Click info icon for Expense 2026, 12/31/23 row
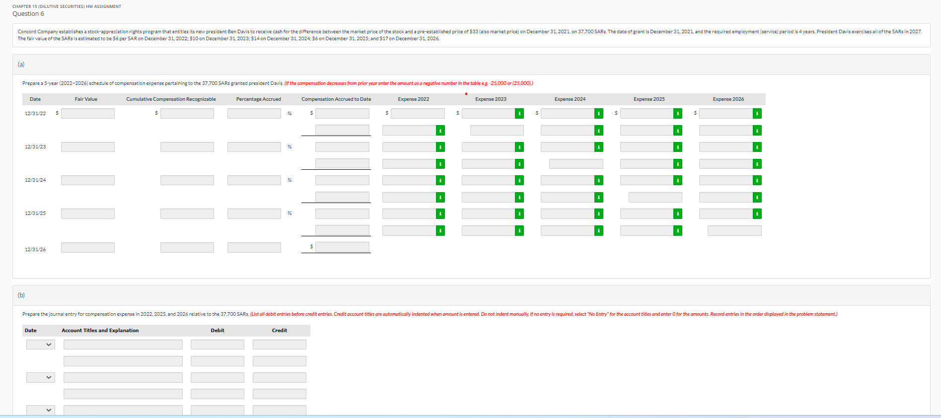Image resolution: width=941 pixels, height=418 pixels. 757,147
